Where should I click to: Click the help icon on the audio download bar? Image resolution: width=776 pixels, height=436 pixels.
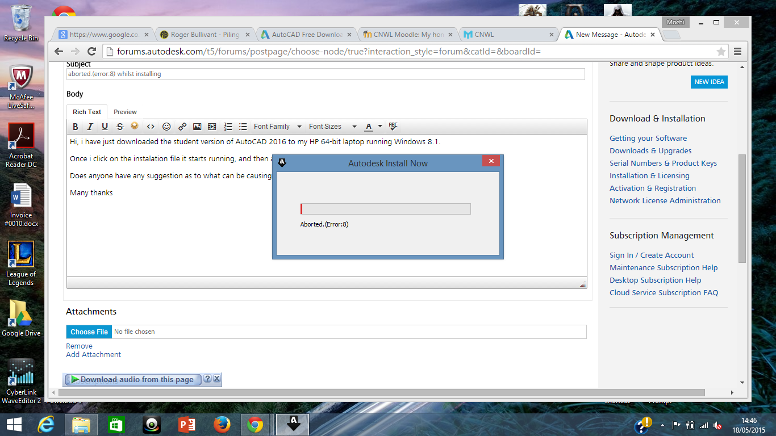point(207,379)
